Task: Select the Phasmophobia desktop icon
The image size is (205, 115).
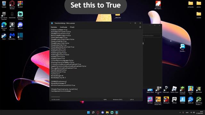Action: coord(166,89)
